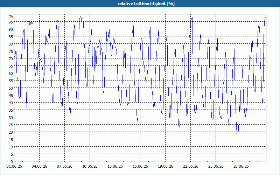
Task: Click the y-axis value 85
Action: (11, 37)
